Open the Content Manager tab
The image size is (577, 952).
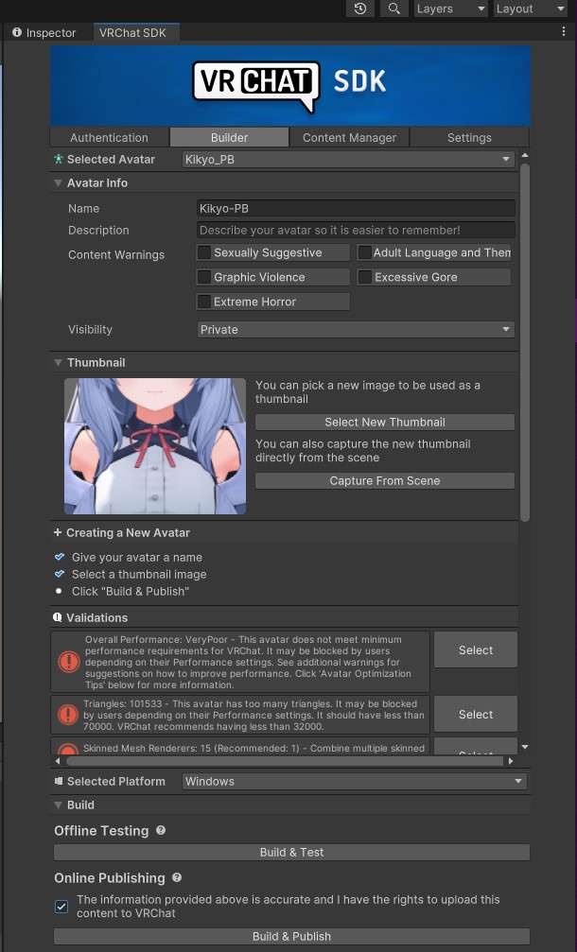tap(349, 138)
